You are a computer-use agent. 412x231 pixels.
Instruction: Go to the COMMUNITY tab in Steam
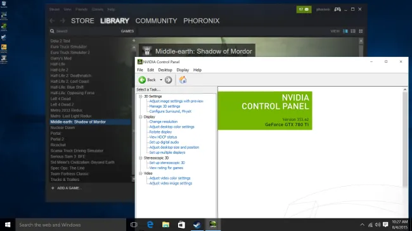pos(156,21)
